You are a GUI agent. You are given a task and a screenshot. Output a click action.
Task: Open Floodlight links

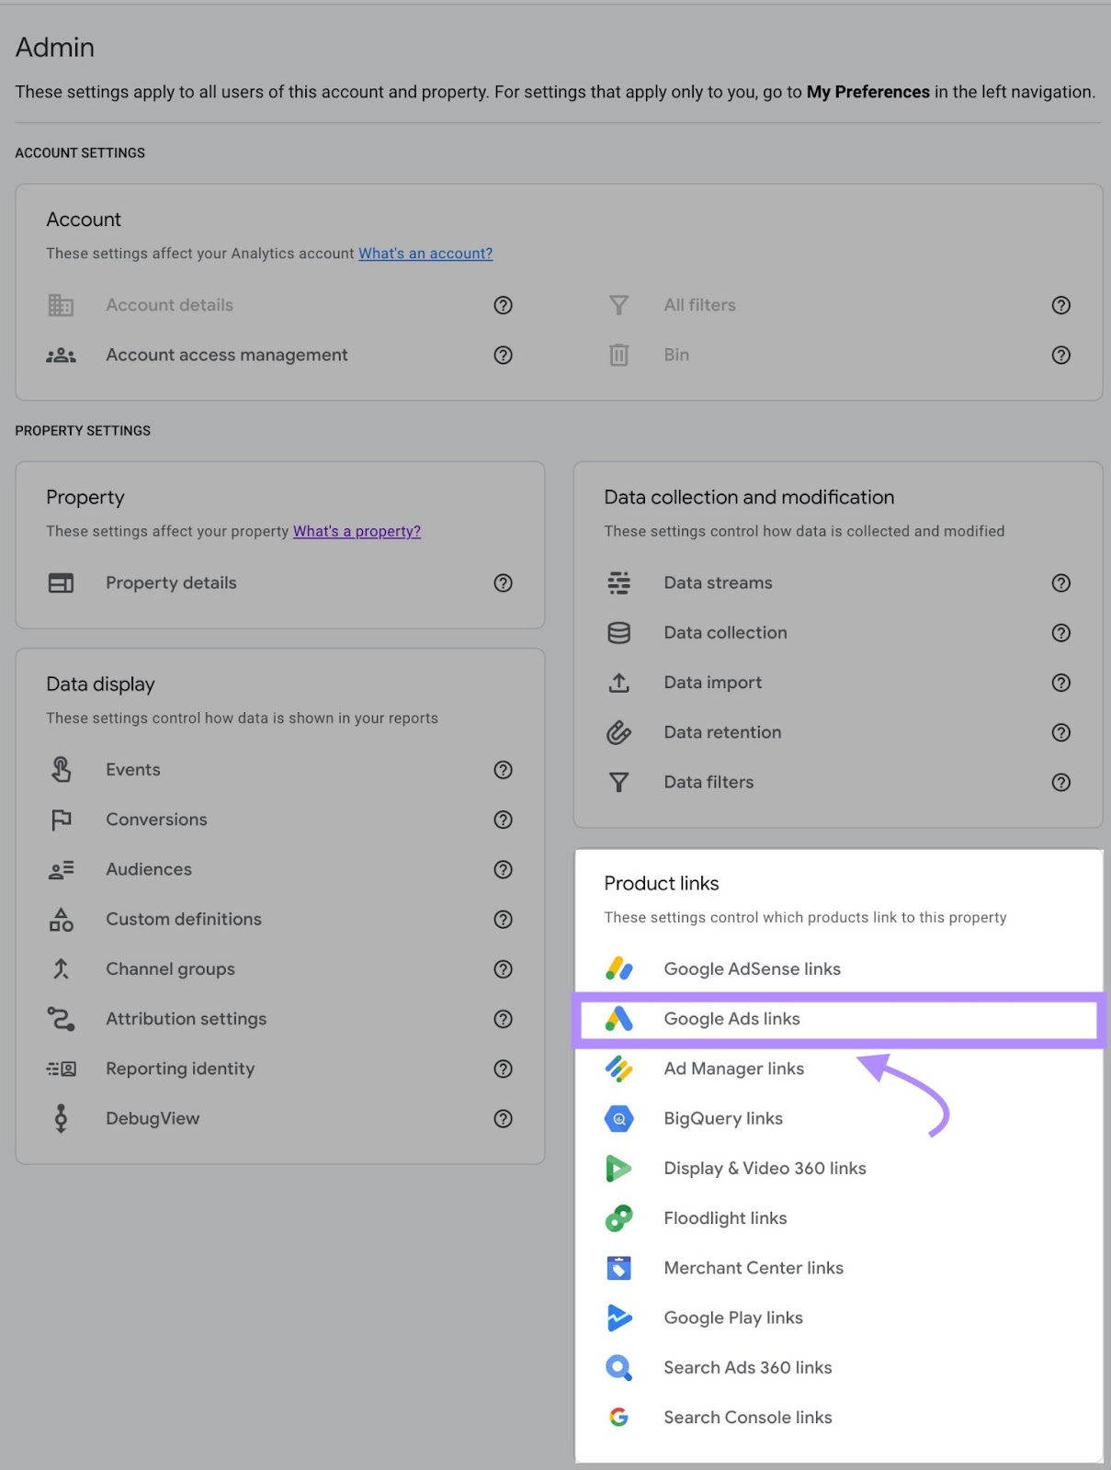[725, 1218]
